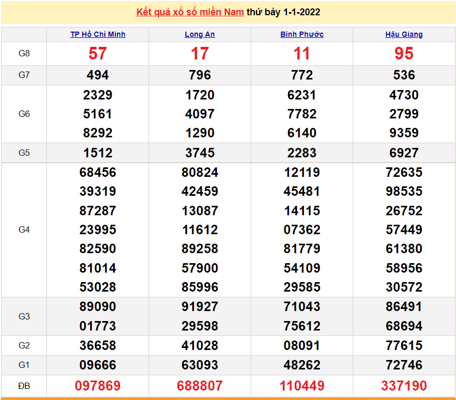Click G1 number 72746

(404, 365)
